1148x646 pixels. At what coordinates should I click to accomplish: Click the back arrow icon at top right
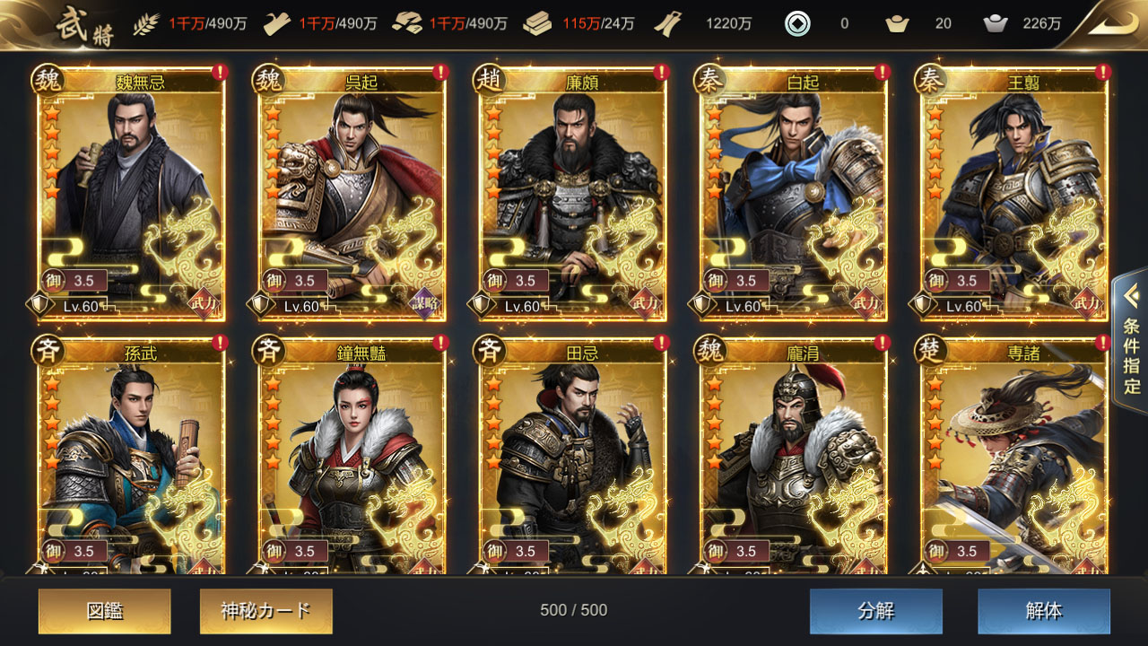coord(1109,23)
